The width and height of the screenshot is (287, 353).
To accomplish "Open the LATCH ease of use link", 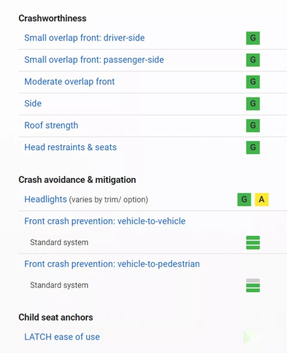I will (62, 337).
